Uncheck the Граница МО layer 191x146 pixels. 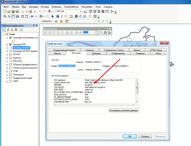[x=10, y=44]
